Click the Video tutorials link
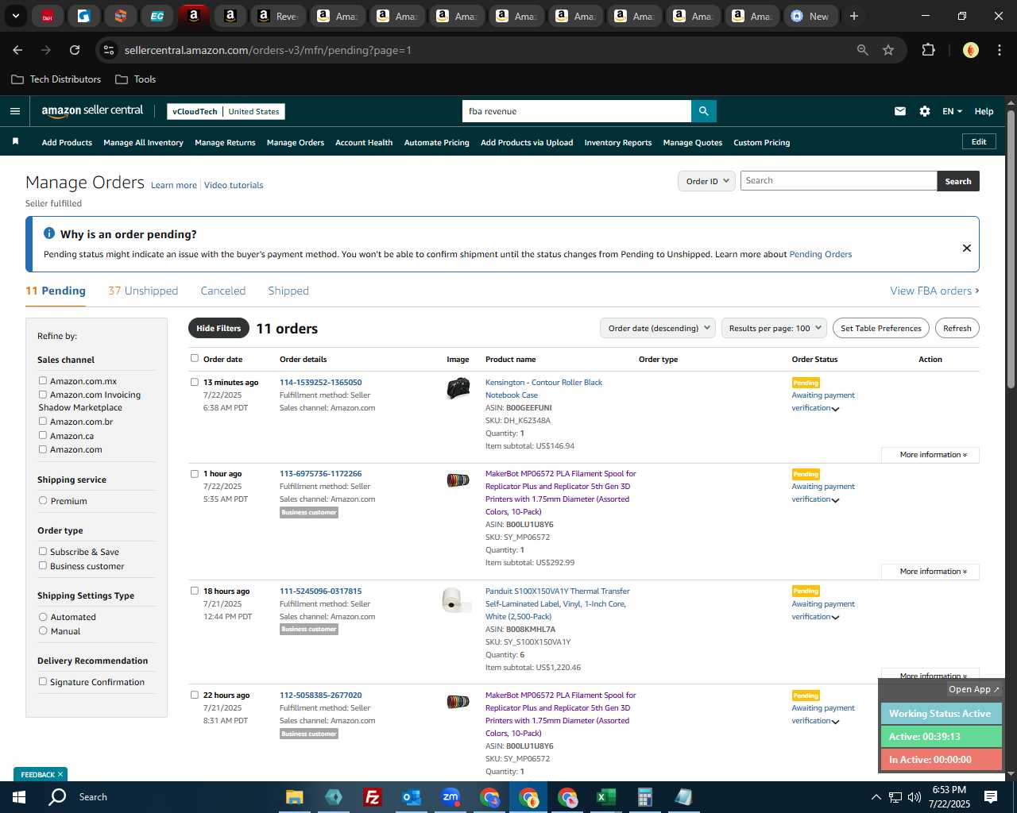Image resolution: width=1017 pixels, height=813 pixels. tap(234, 185)
